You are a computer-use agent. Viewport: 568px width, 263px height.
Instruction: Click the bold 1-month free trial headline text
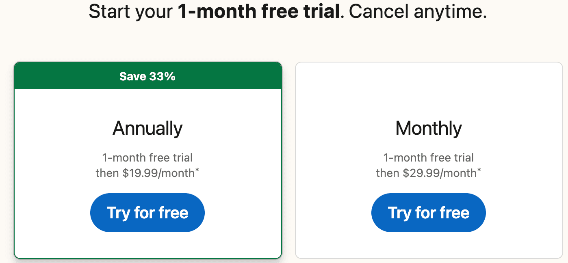click(x=258, y=12)
